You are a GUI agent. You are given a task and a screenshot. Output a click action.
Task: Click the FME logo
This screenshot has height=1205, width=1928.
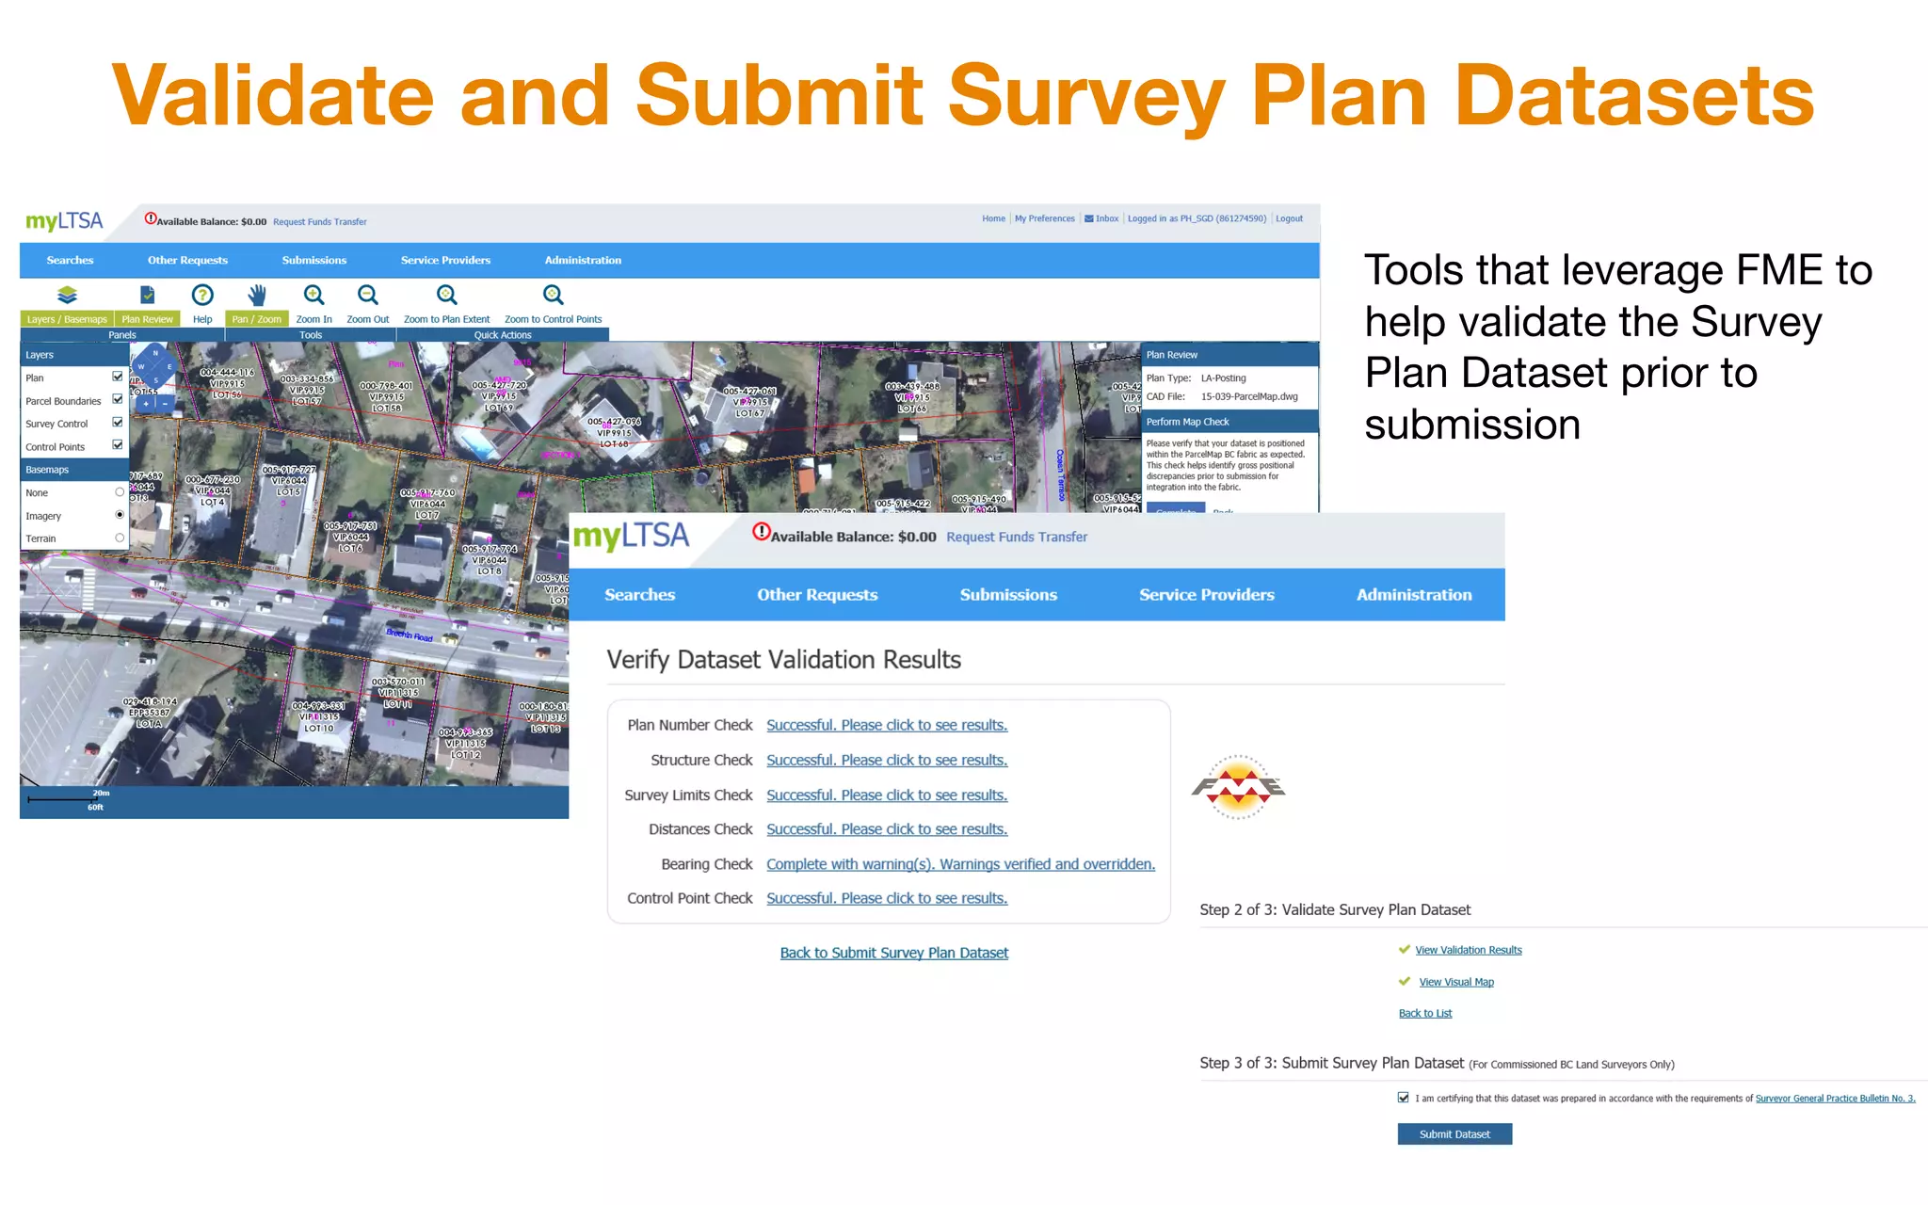click(x=1238, y=787)
